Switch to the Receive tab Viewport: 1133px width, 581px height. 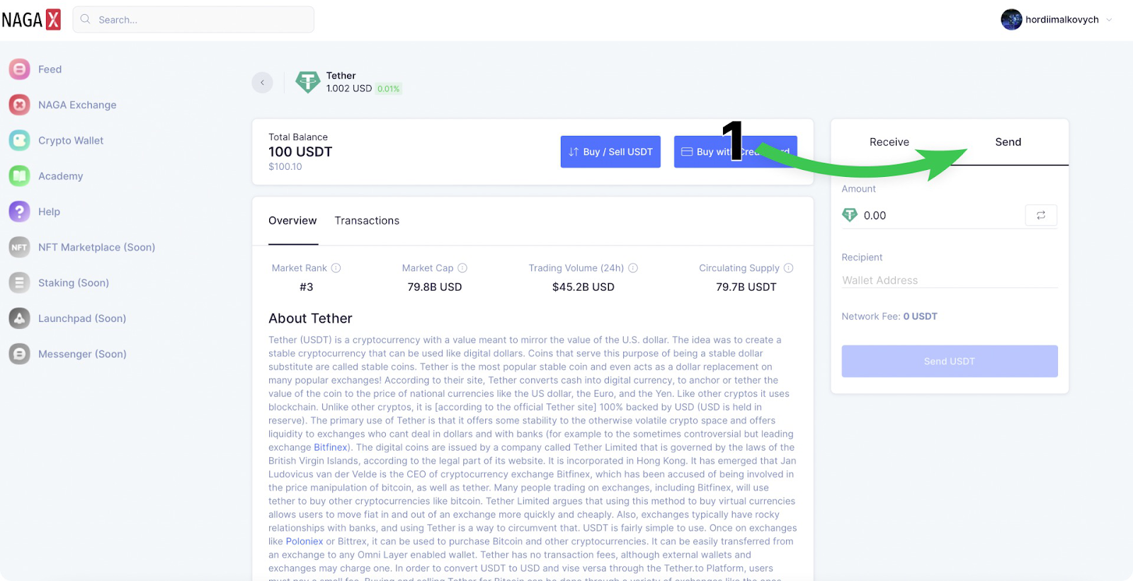889,142
